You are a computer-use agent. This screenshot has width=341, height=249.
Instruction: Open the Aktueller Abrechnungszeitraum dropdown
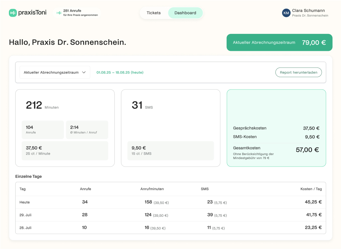tap(55, 72)
